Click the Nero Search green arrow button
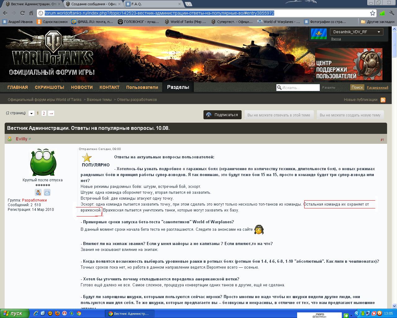397x318 pixels. [x=346, y=316]
